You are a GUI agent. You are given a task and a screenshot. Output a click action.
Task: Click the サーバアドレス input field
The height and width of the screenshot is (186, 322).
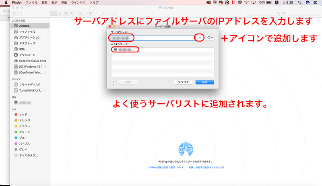click(x=153, y=38)
